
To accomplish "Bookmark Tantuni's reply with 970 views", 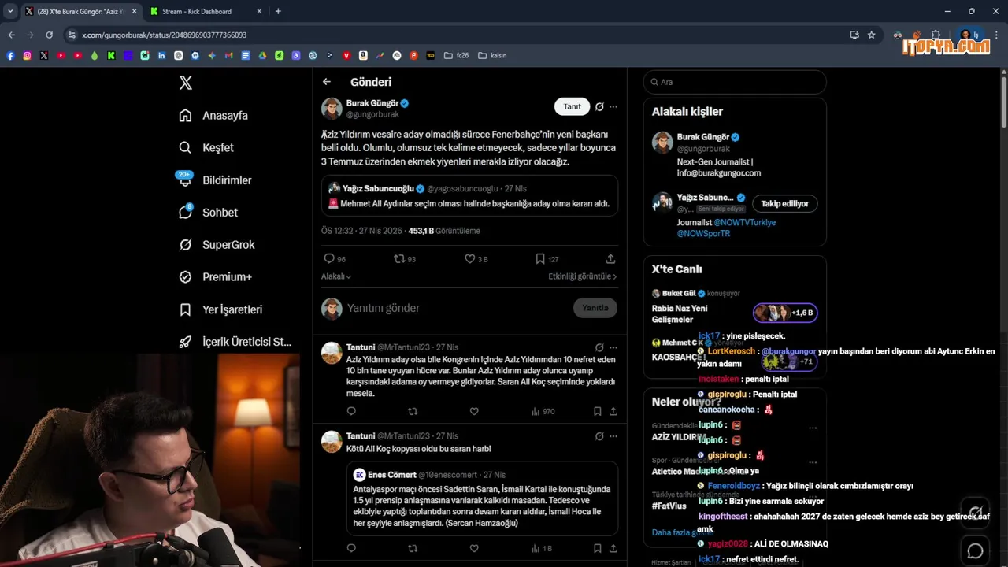I will click(598, 411).
